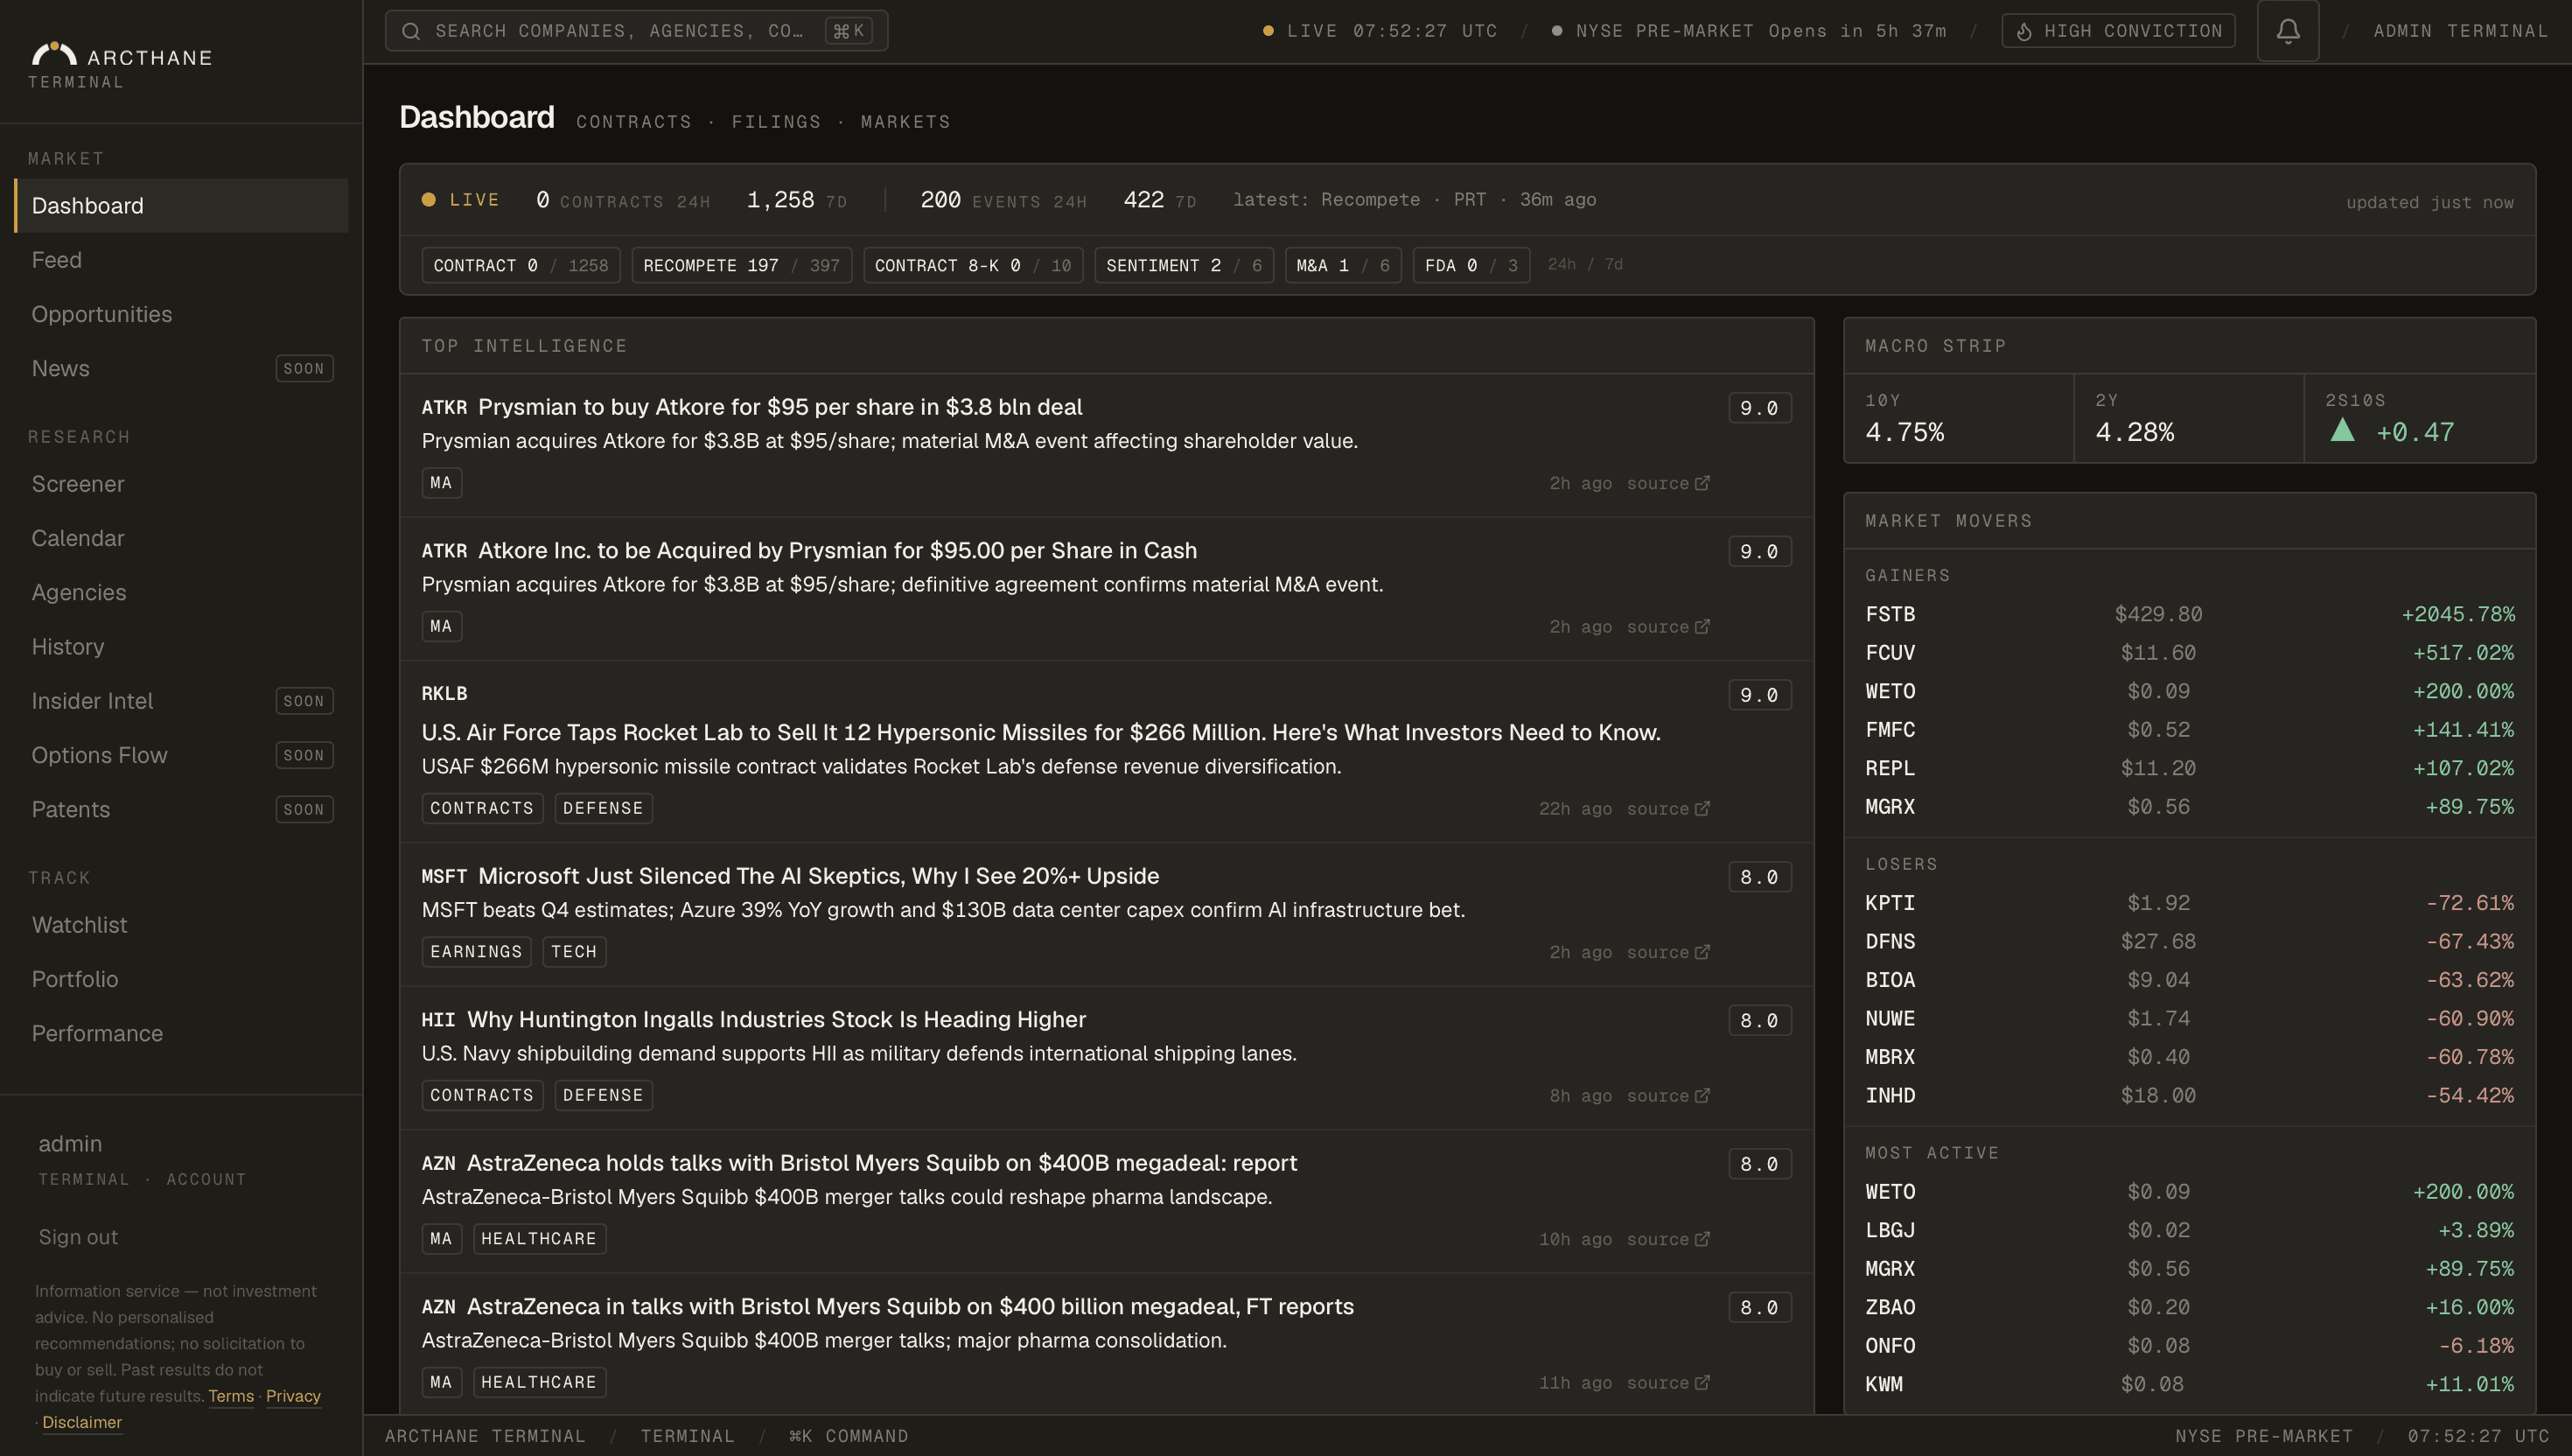Open the Disclaimer link
The height and width of the screenshot is (1456, 2572).
pyautogui.click(x=82, y=1422)
